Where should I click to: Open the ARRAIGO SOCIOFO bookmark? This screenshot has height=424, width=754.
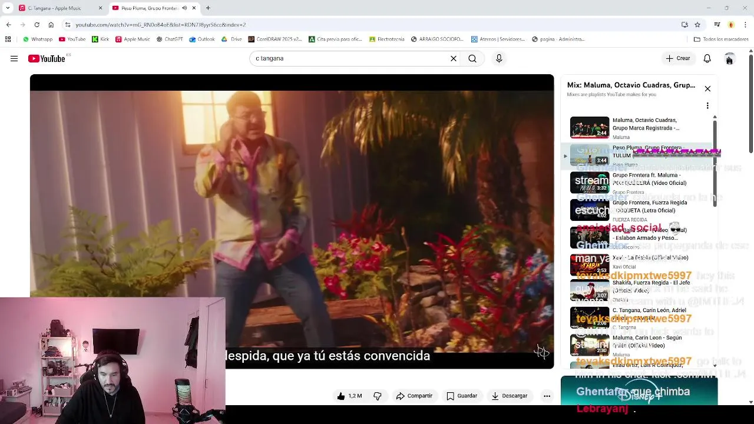[438, 39]
